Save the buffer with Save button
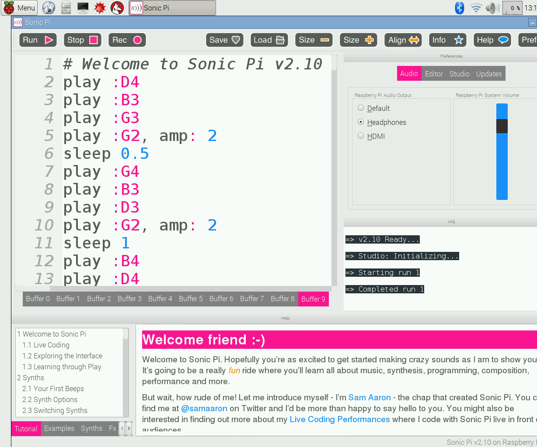Screen dimensions: 537x447 [225, 40]
